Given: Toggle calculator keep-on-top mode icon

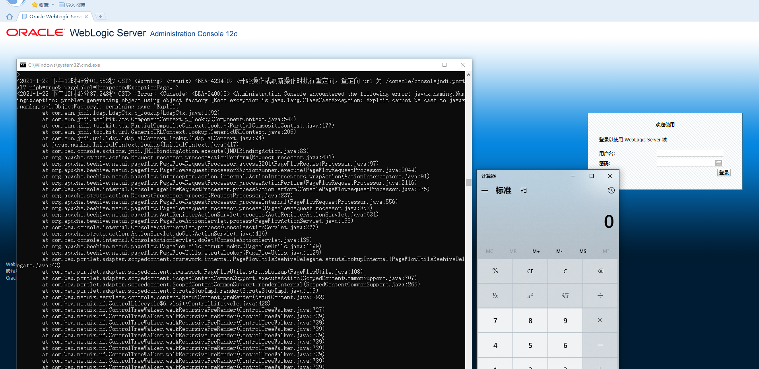Looking at the screenshot, I should [x=524, y=191].
